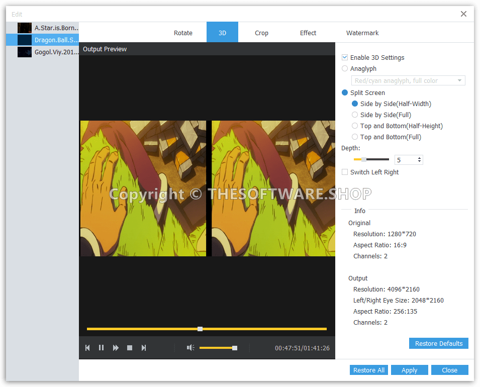480x387 pixels.
Task: Click the right eye preview image
Action: click(x=273, y=188)
